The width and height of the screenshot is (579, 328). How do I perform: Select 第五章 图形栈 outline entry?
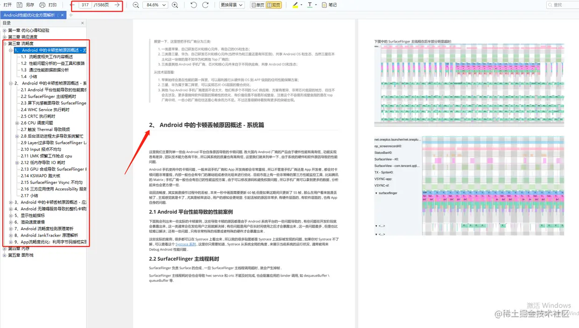pyautogui.click(x=21, y=255)
